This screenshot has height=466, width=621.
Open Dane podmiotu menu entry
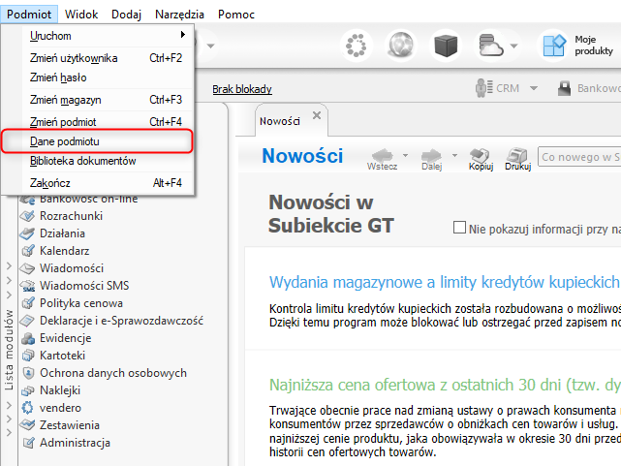click(97, 141)
